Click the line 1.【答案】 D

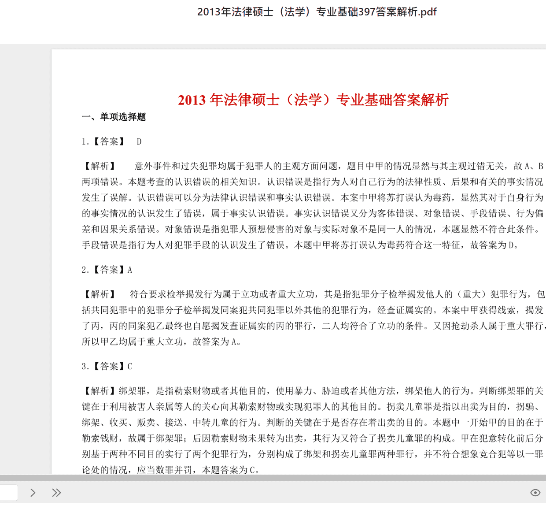click(112, 141)
